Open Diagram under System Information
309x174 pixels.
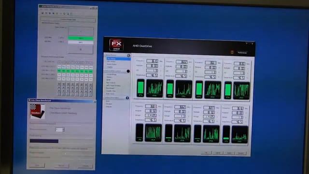[109, 107]
